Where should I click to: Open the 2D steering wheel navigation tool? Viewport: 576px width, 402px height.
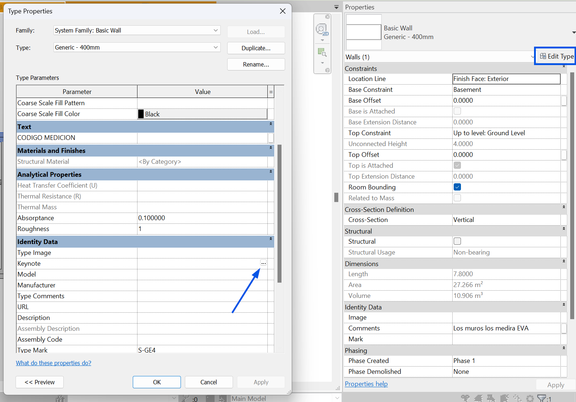click(x=322, y=30)
